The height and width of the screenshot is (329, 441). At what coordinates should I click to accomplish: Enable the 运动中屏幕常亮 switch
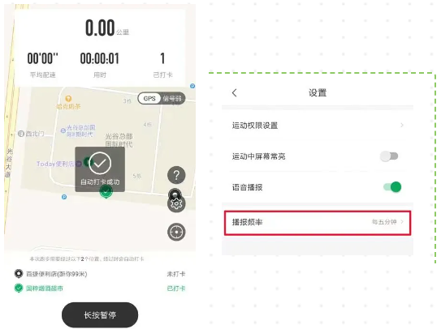(x=389, y=156)
